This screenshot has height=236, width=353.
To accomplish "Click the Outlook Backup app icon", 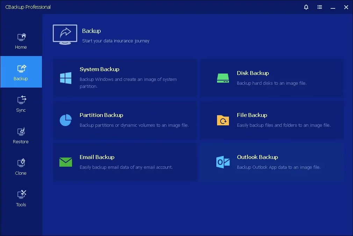I will click(x=223, y=162).
